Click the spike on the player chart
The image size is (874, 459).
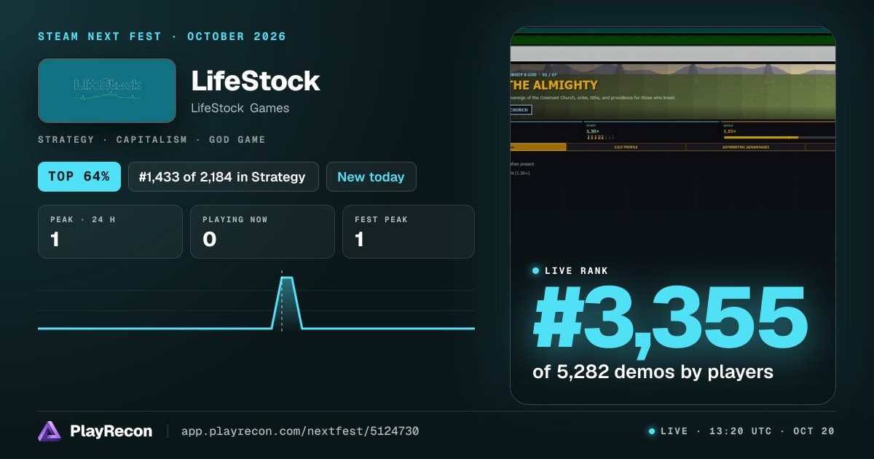(287, 302)
